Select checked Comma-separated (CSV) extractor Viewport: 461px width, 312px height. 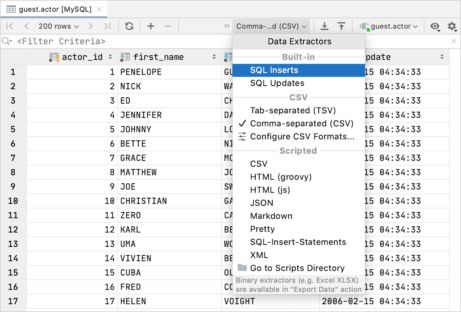[301, 123]
